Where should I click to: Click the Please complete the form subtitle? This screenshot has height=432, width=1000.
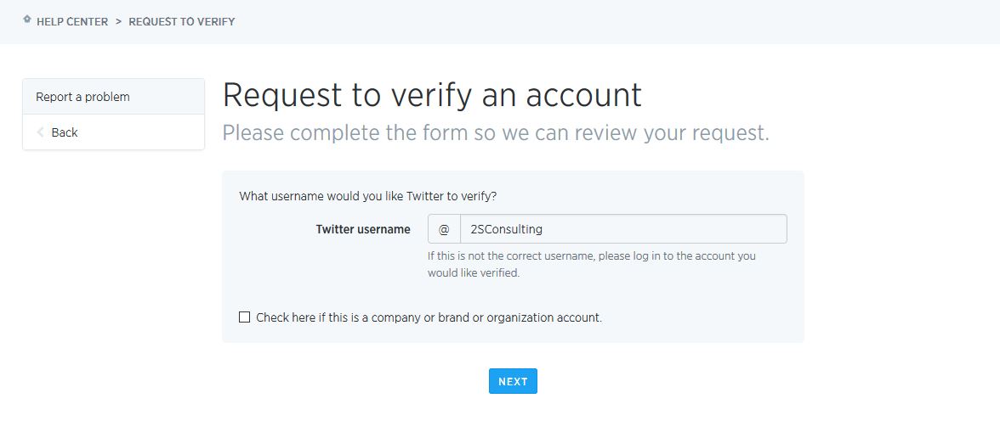click(496, 133)
